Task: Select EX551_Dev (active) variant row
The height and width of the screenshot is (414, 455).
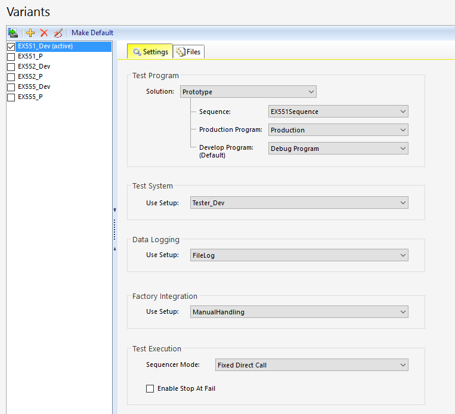Action: click(x=64, y=47)
